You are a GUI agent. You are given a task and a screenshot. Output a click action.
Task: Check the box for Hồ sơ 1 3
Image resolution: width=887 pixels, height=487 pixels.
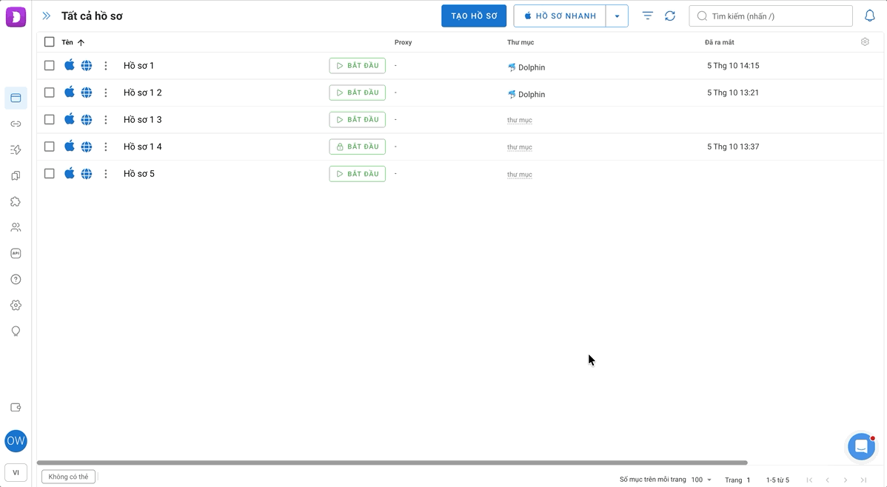tap(49, 119)
